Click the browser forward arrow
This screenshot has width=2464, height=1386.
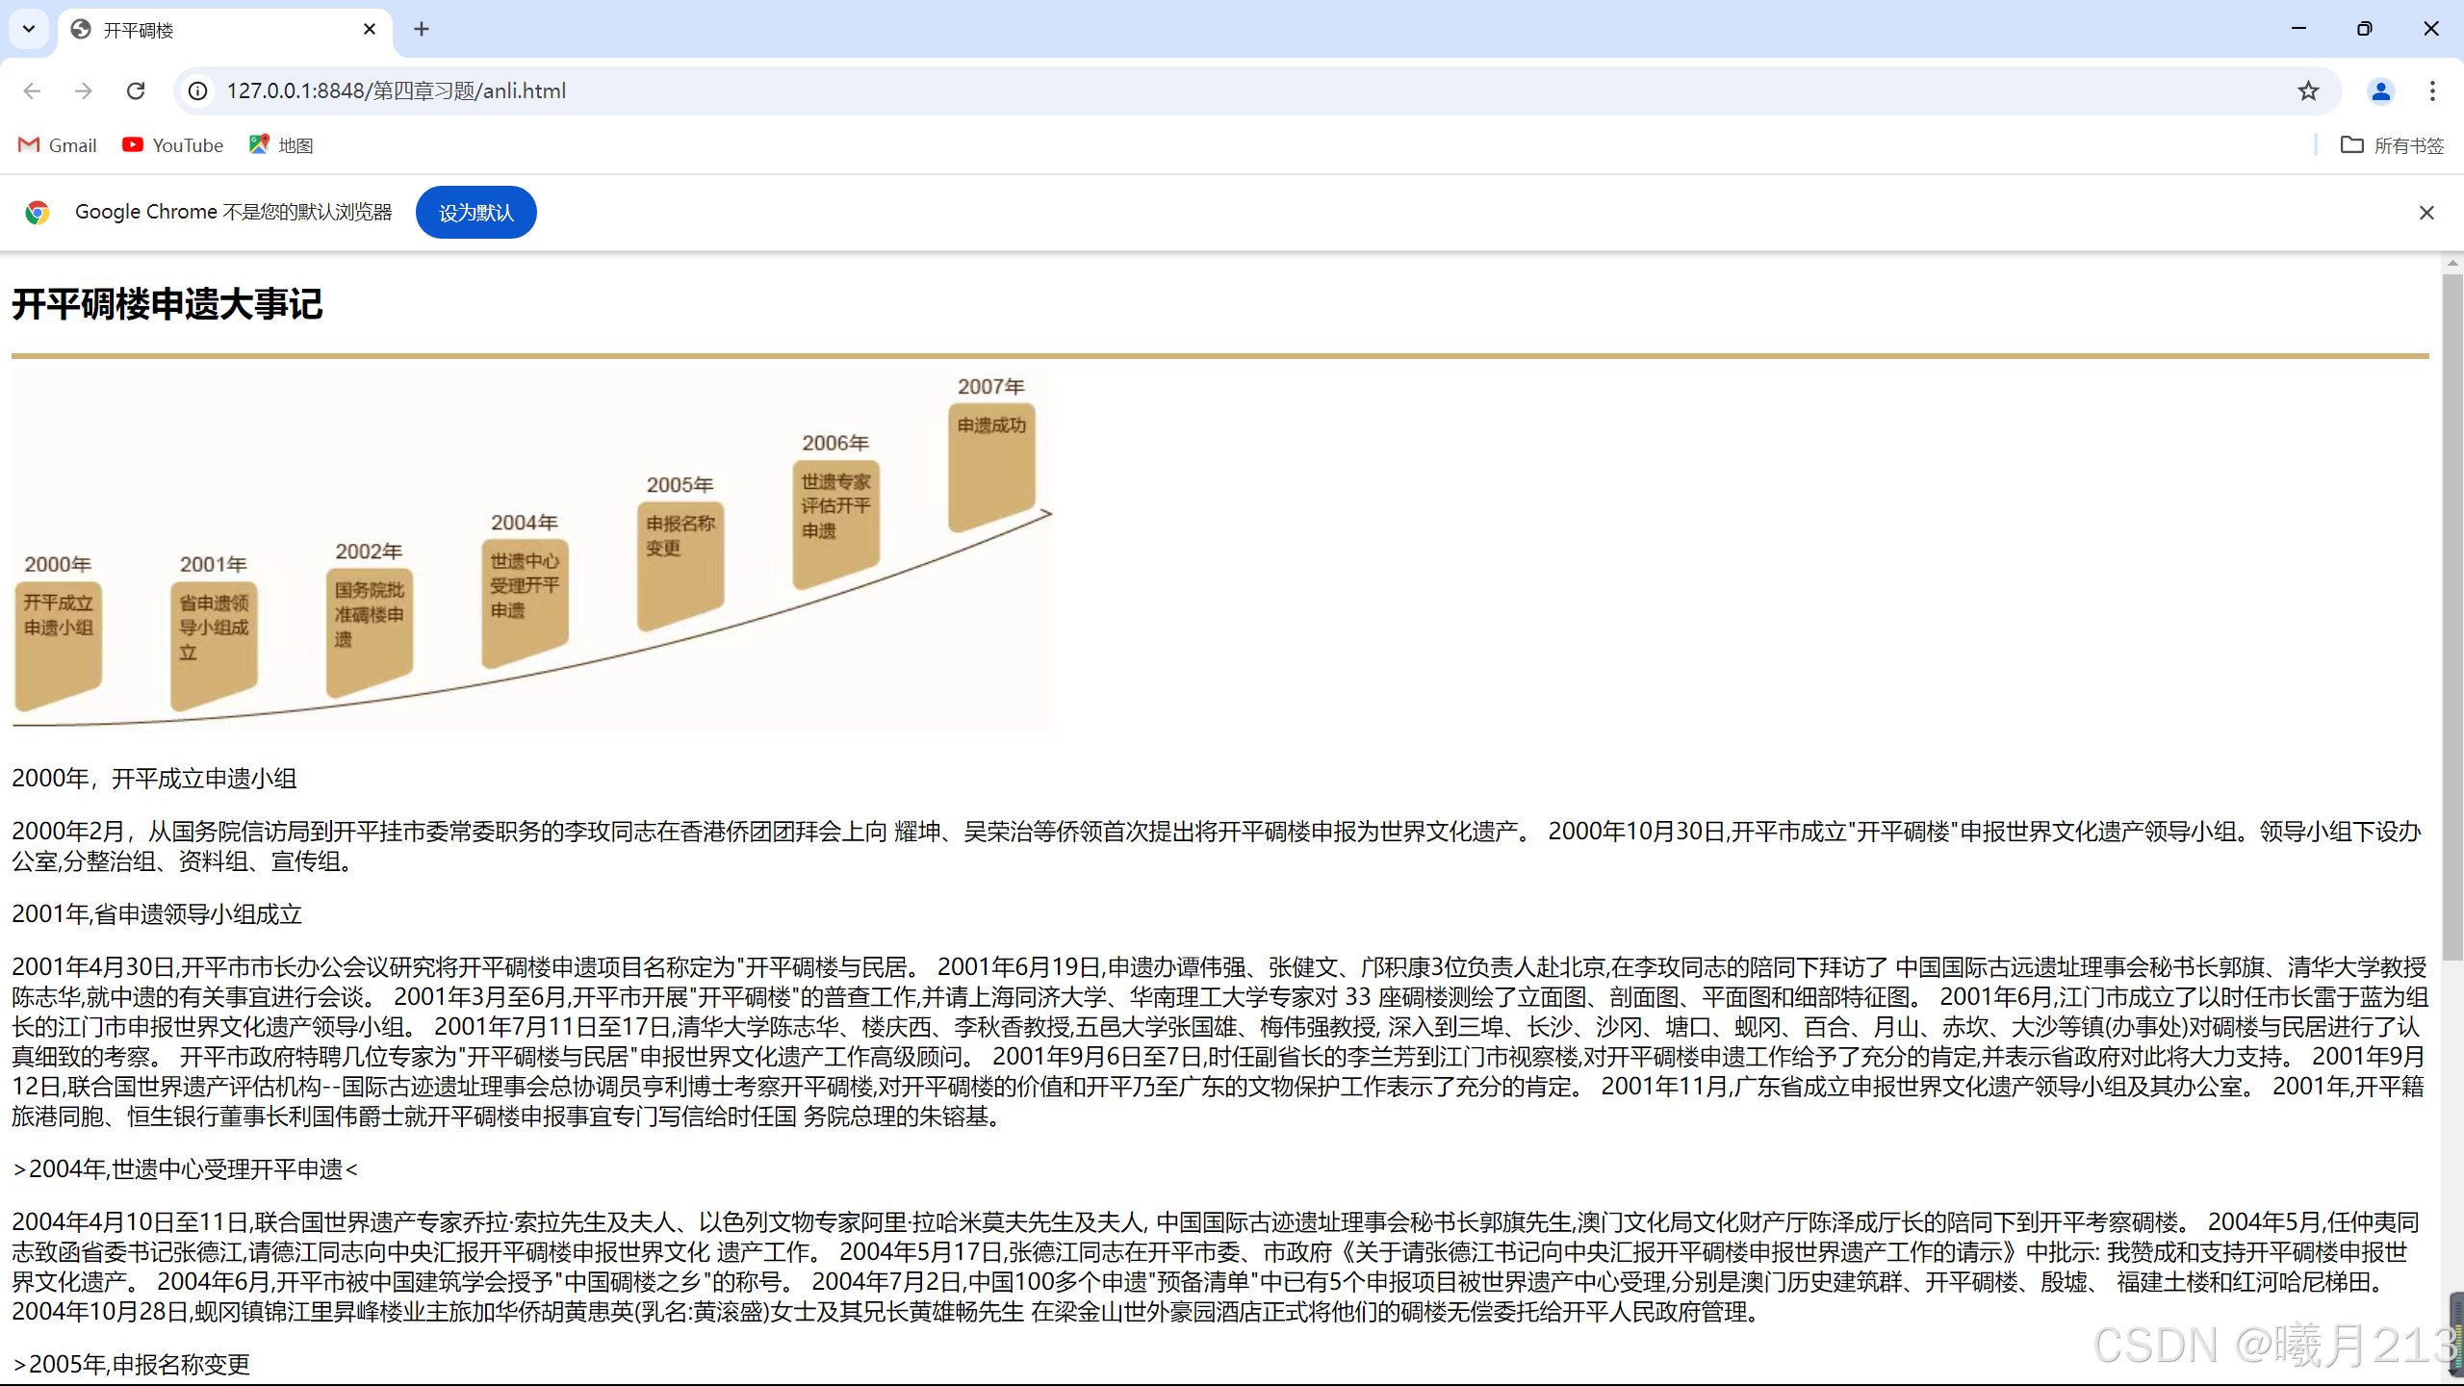[x=84, y=90]
